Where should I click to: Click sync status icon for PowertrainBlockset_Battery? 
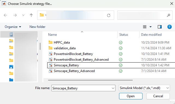click(121, 54)
